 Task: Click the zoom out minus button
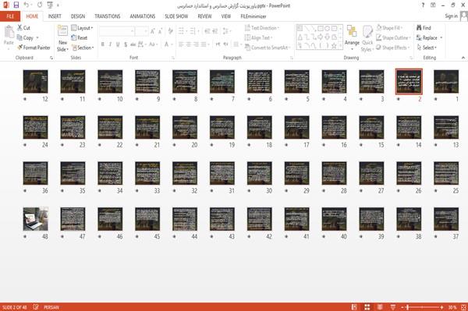pyautogui.click(x=402, y=307)
